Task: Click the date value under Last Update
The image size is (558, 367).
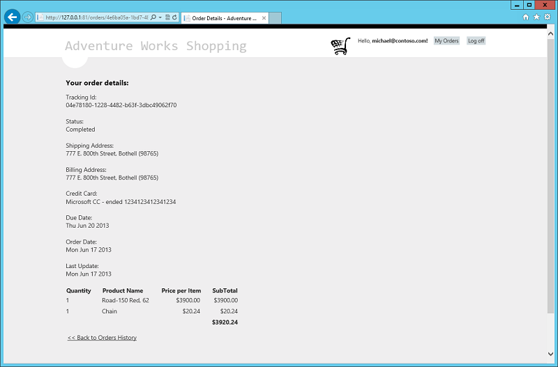Action: (89, 274)
